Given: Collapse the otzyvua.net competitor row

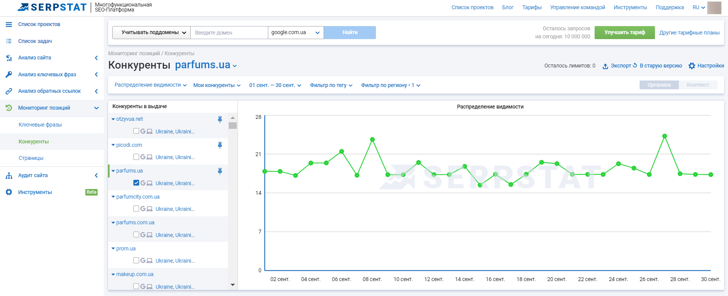Looking at the screenshot, I should [113, 119].
